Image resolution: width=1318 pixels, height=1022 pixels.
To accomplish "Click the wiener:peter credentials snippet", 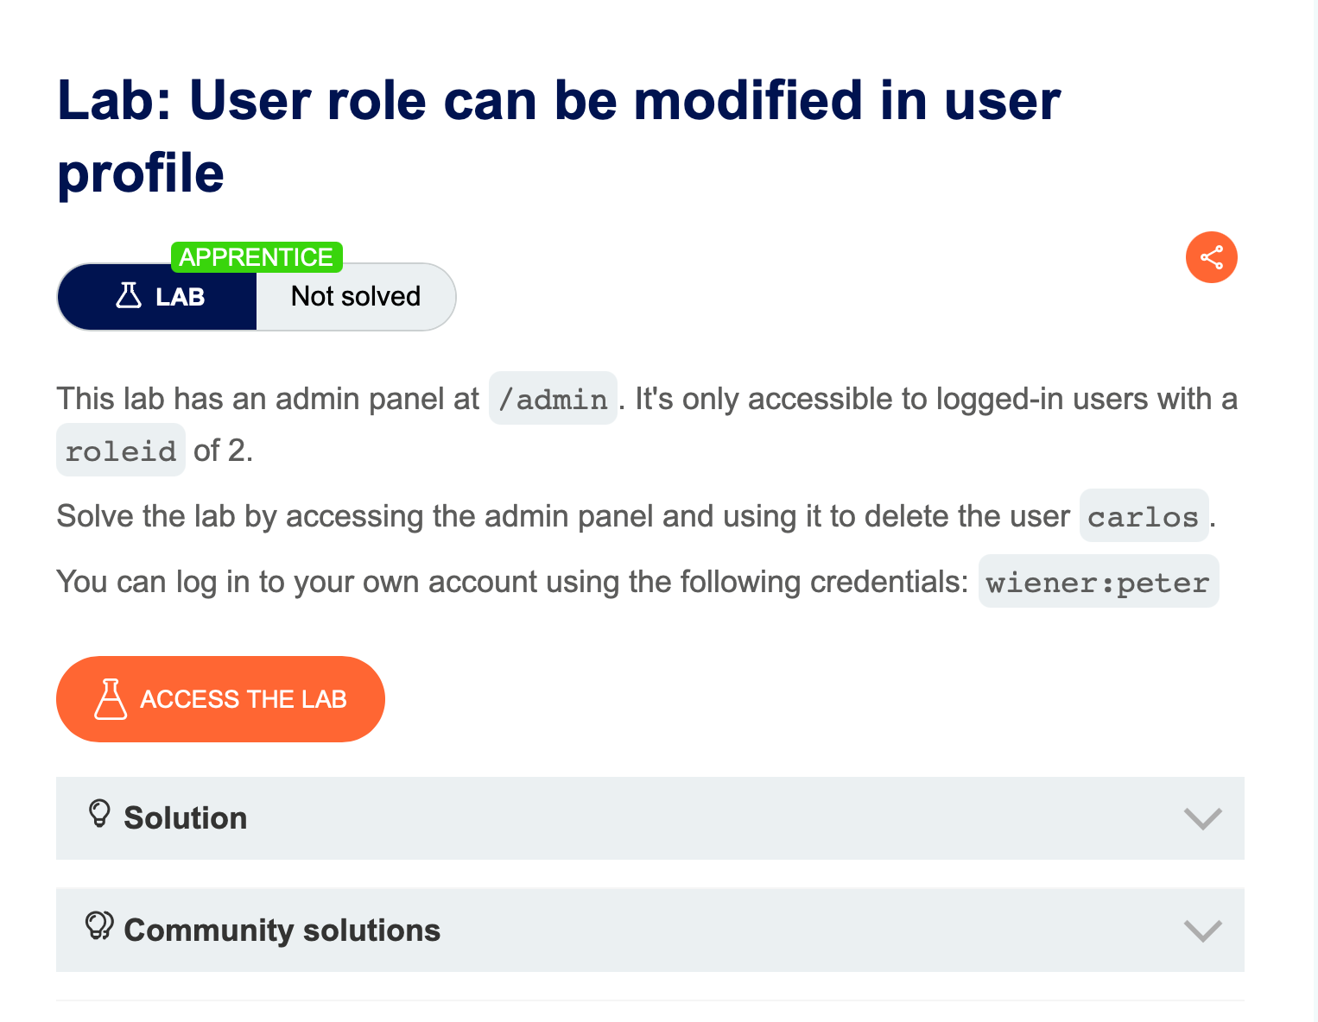I will pos(1097,583).
